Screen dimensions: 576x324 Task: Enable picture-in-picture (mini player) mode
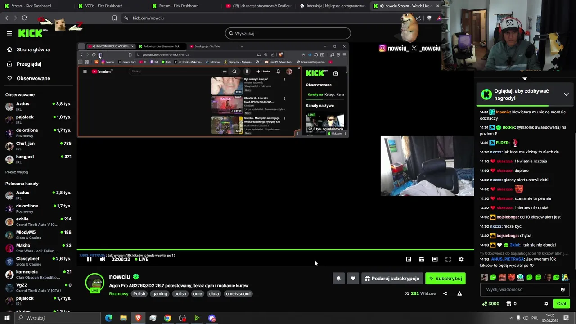point(409,259)
